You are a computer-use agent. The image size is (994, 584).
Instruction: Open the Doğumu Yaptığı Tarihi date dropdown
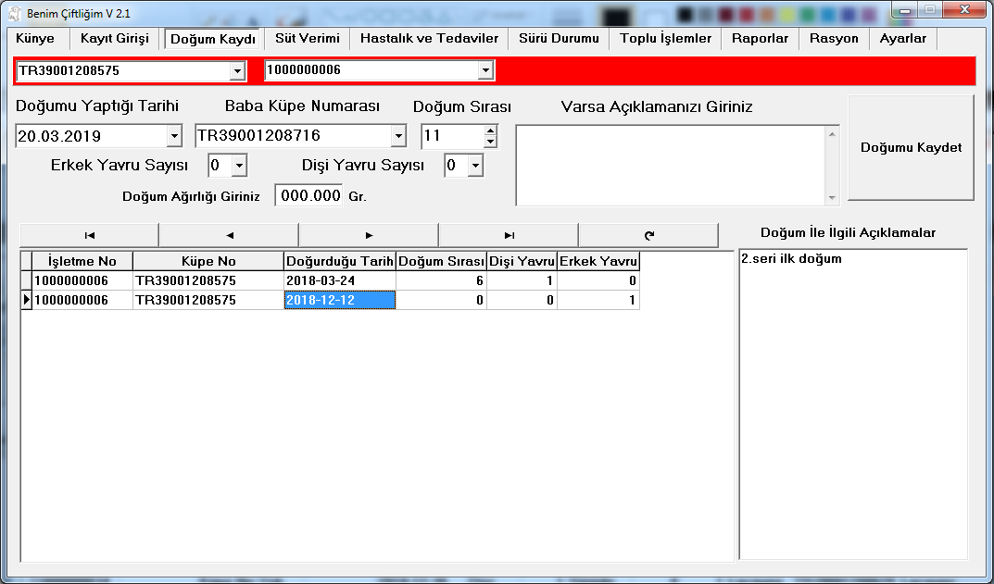174,136
